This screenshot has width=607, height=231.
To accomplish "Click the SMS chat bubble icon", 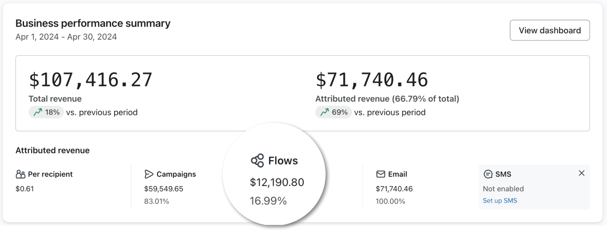I will click(x=488, y=174).
